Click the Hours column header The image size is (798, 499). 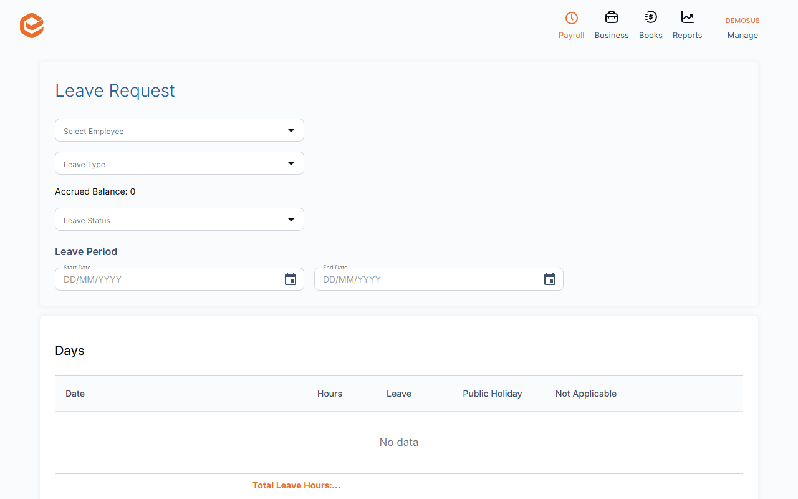(330, 394)
